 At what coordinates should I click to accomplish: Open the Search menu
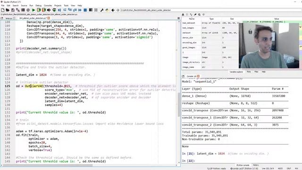[16, 6]
